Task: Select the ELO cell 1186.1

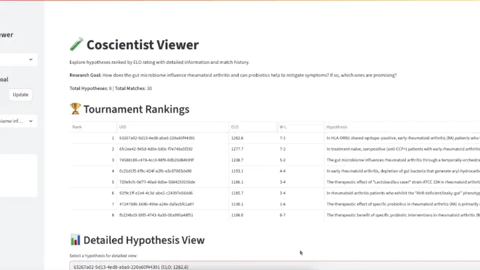Action: 253,182
